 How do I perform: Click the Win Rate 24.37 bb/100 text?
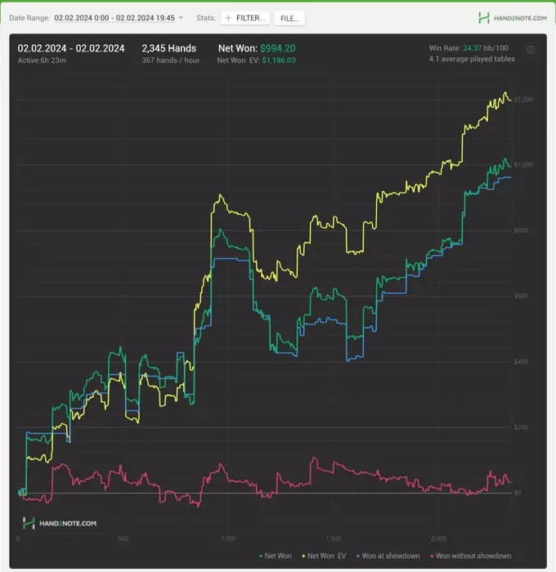tap(469, 47)
